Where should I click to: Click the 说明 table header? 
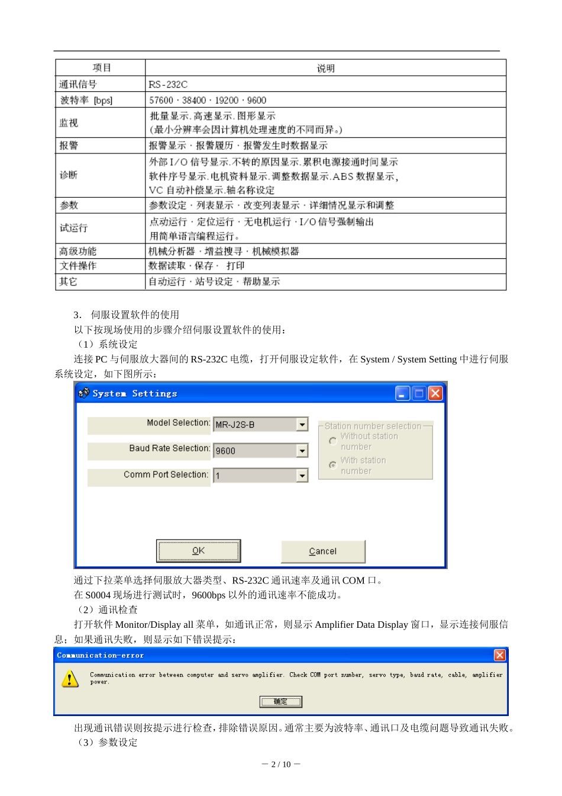[326, 68]
